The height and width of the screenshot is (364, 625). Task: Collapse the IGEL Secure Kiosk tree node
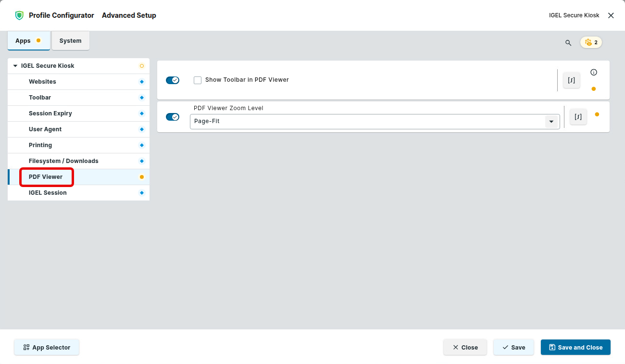(x=15, y=66)
